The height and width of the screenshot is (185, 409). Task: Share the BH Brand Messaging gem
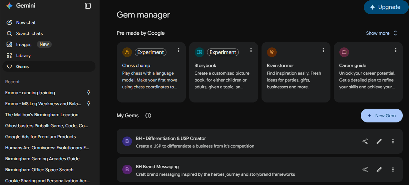365,170
